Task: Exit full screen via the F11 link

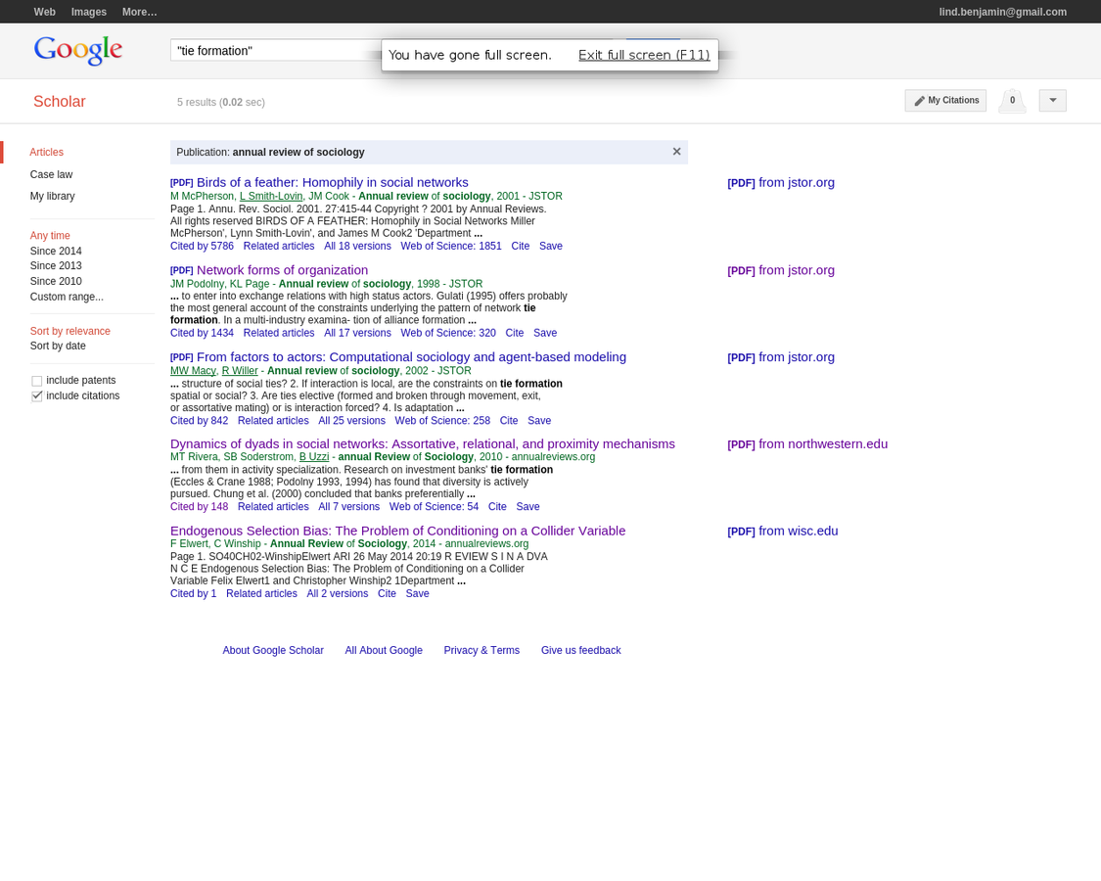Action: click(x=644, y=55)
